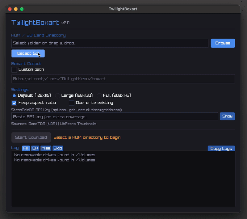Enable Overwrite existing checkbox
The height and width of the screenshot is (219, 247).
[72, 103]
